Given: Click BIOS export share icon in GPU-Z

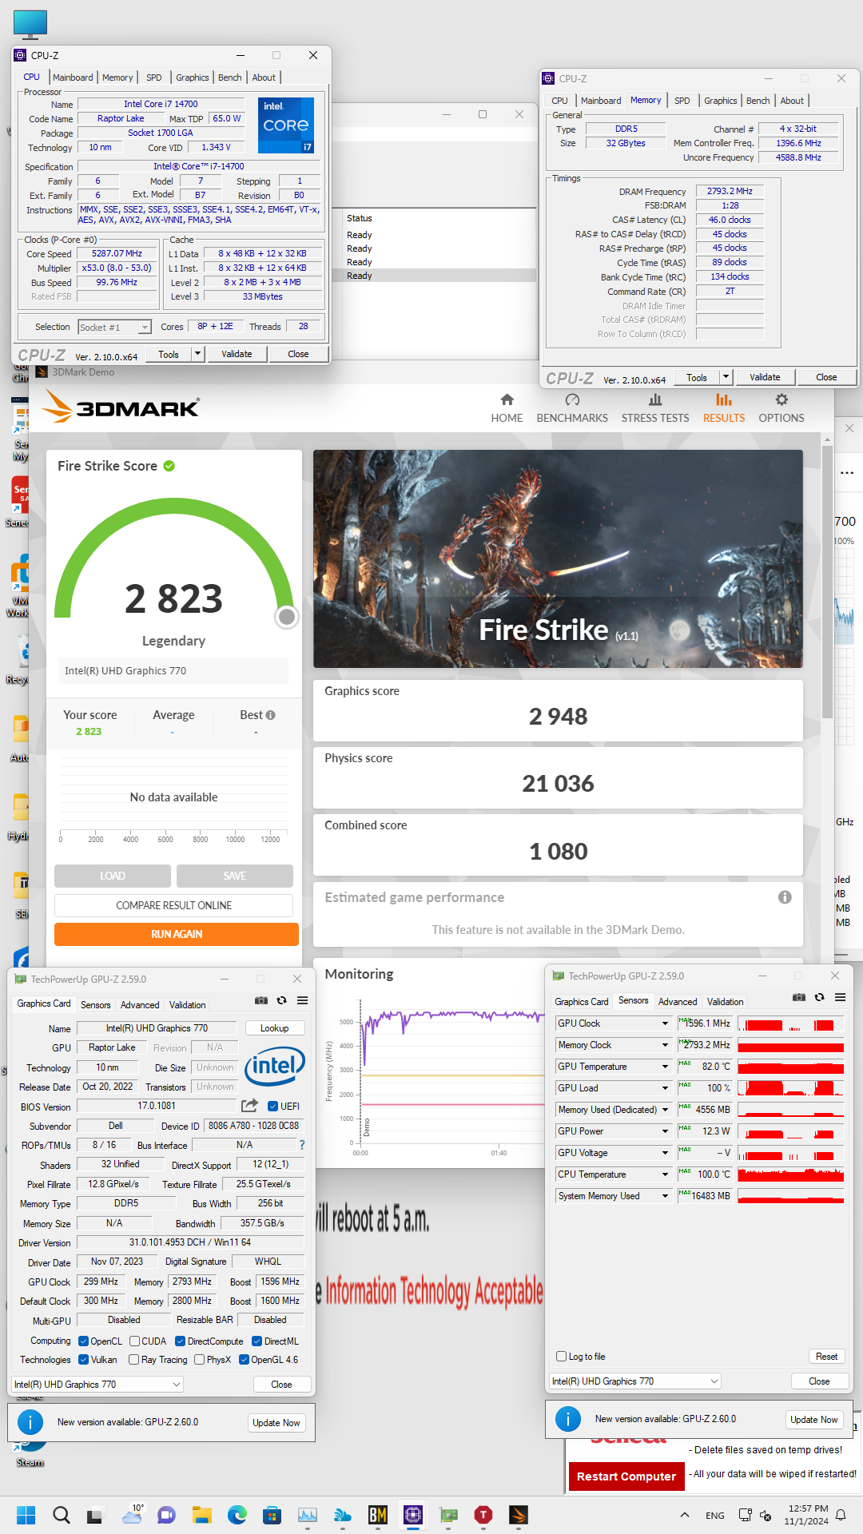Looking at the screenshot, I should (x=250, y=1106).
